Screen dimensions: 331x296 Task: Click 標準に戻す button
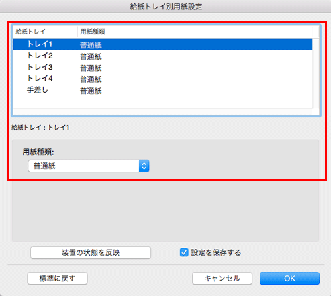58,279
